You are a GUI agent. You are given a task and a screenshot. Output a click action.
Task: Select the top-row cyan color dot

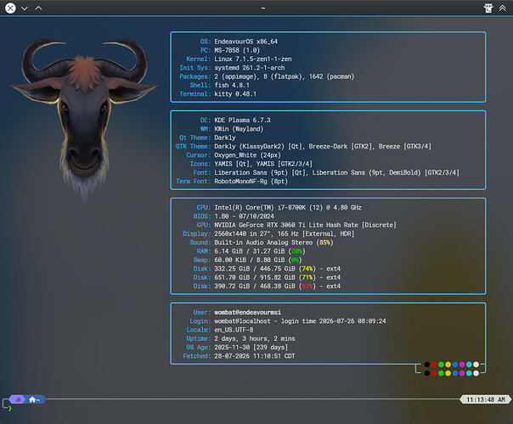[x=469, y=365]
